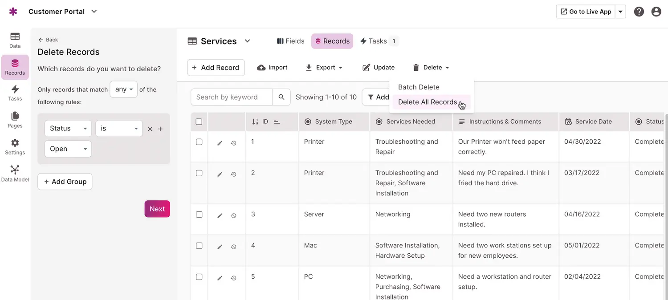The width and height of the screenshot is (668, 300).
Task: Expand the any/all match dropdown
Action: point(123,89)
